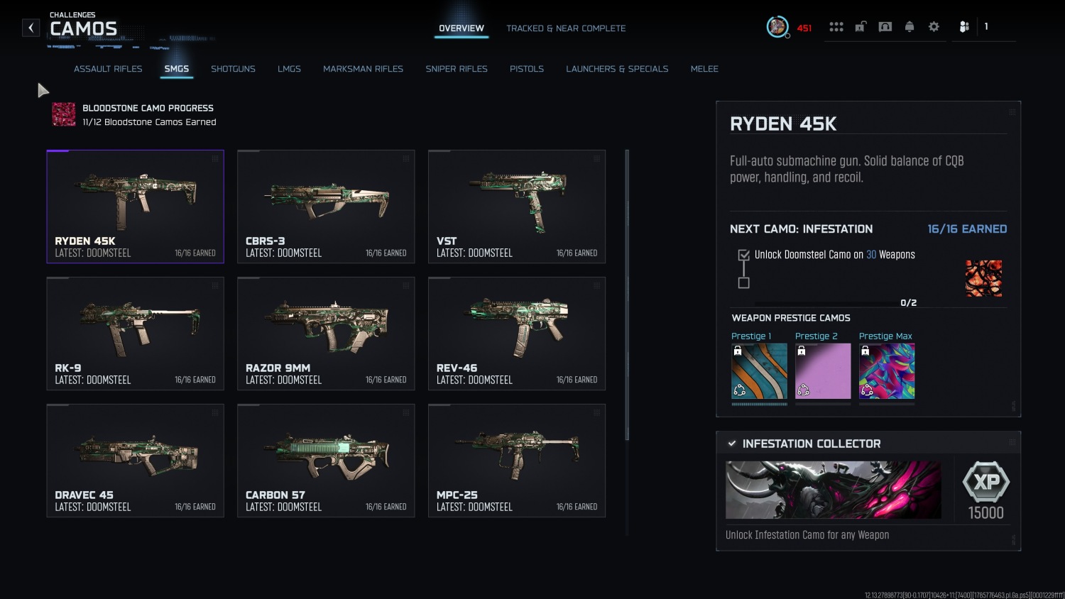Click the Bloodstone Camo Progress heading

pos(148,108)
